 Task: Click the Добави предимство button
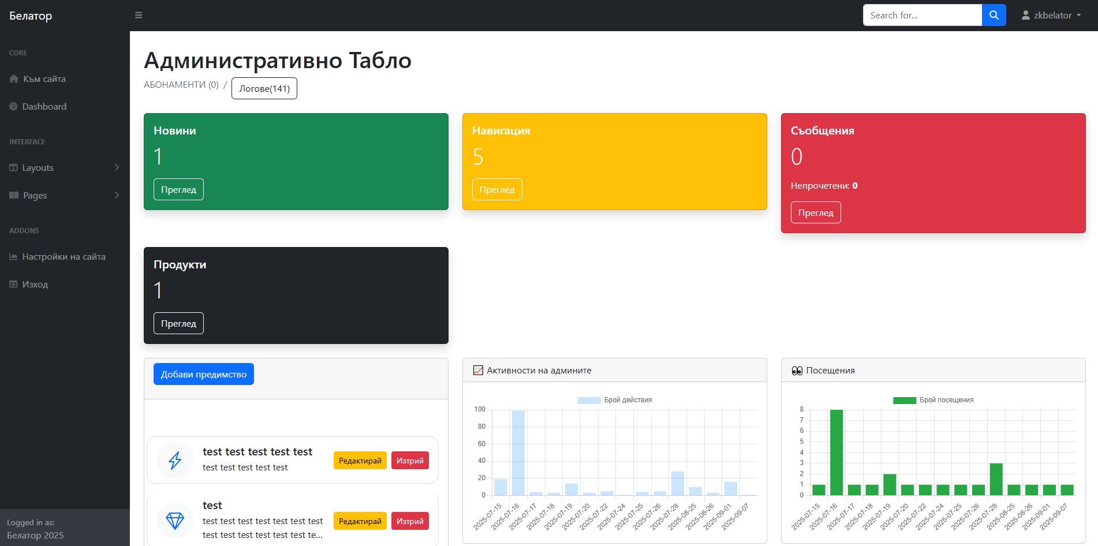tap(204, 374)
